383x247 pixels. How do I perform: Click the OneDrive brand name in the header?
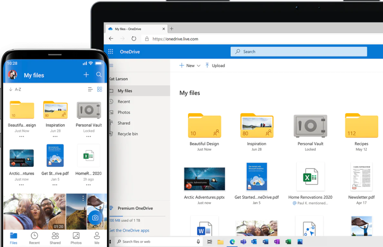pos(130,52)
